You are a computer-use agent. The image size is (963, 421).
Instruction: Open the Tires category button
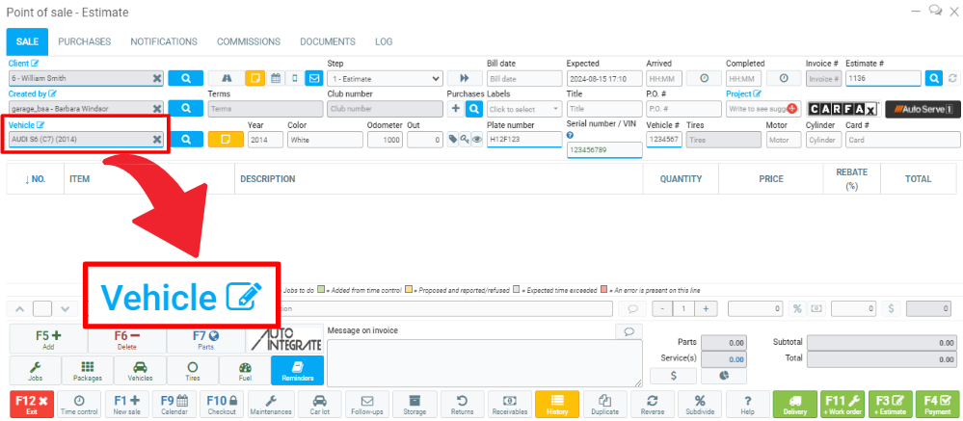coord(192,371)
